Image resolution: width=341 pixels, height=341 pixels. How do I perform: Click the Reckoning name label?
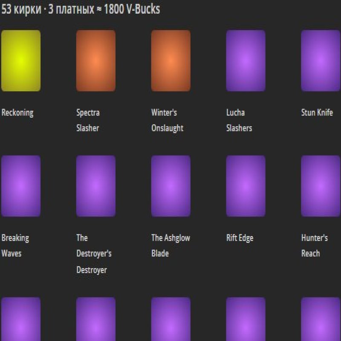18,113
